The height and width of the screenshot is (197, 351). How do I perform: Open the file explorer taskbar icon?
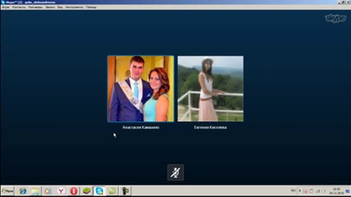click(x=35, y=191)
